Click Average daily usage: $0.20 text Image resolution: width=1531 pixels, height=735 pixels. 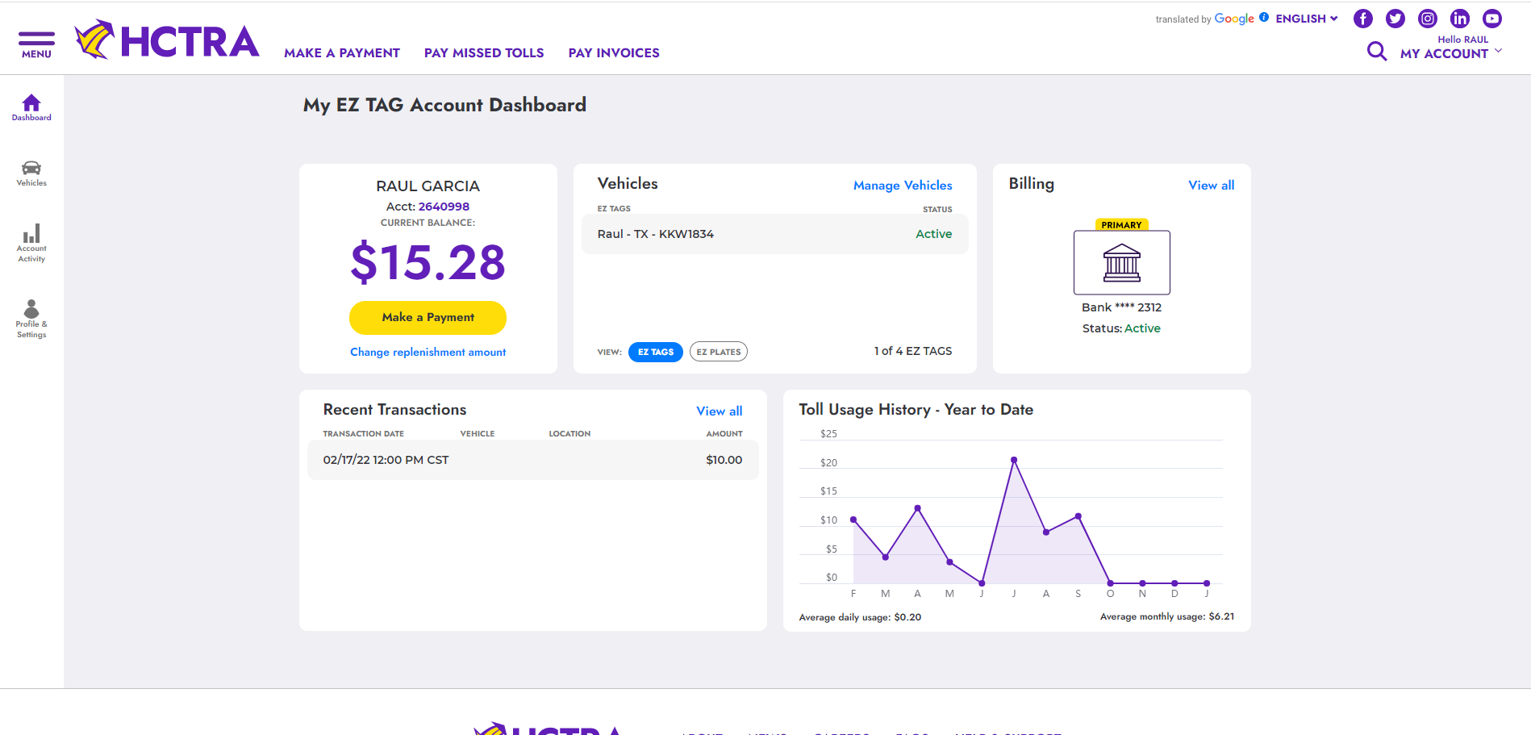pos(860,617)
